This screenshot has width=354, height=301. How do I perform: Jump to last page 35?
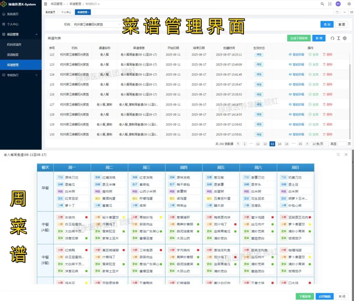[300, 144]
